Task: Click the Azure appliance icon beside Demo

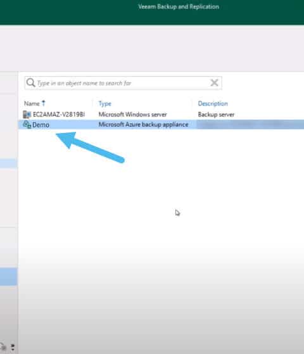Action: click(27, 124)
